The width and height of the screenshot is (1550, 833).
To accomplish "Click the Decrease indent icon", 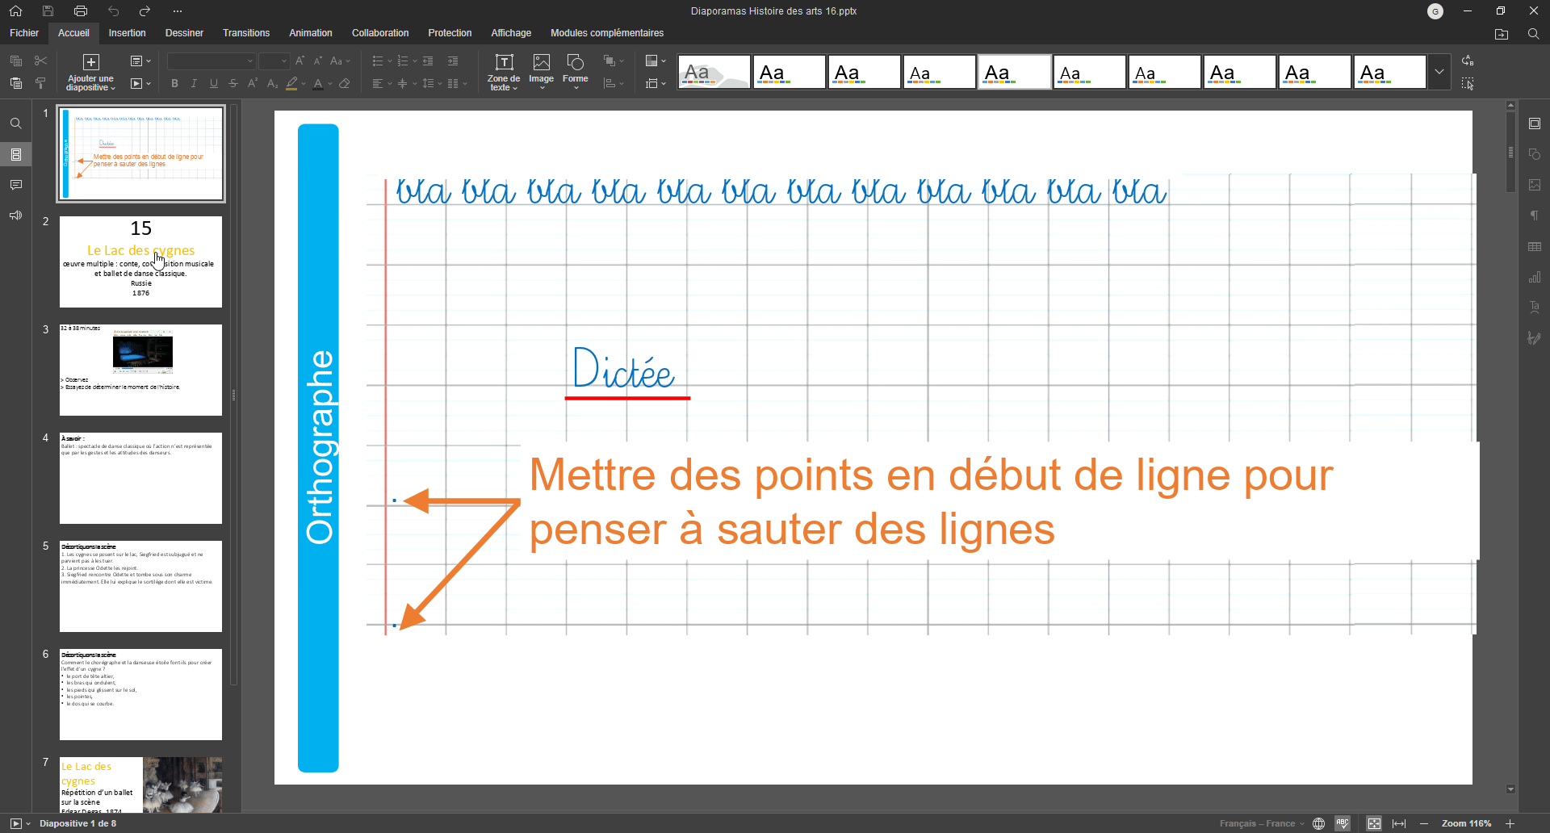I will coord(428,61).
